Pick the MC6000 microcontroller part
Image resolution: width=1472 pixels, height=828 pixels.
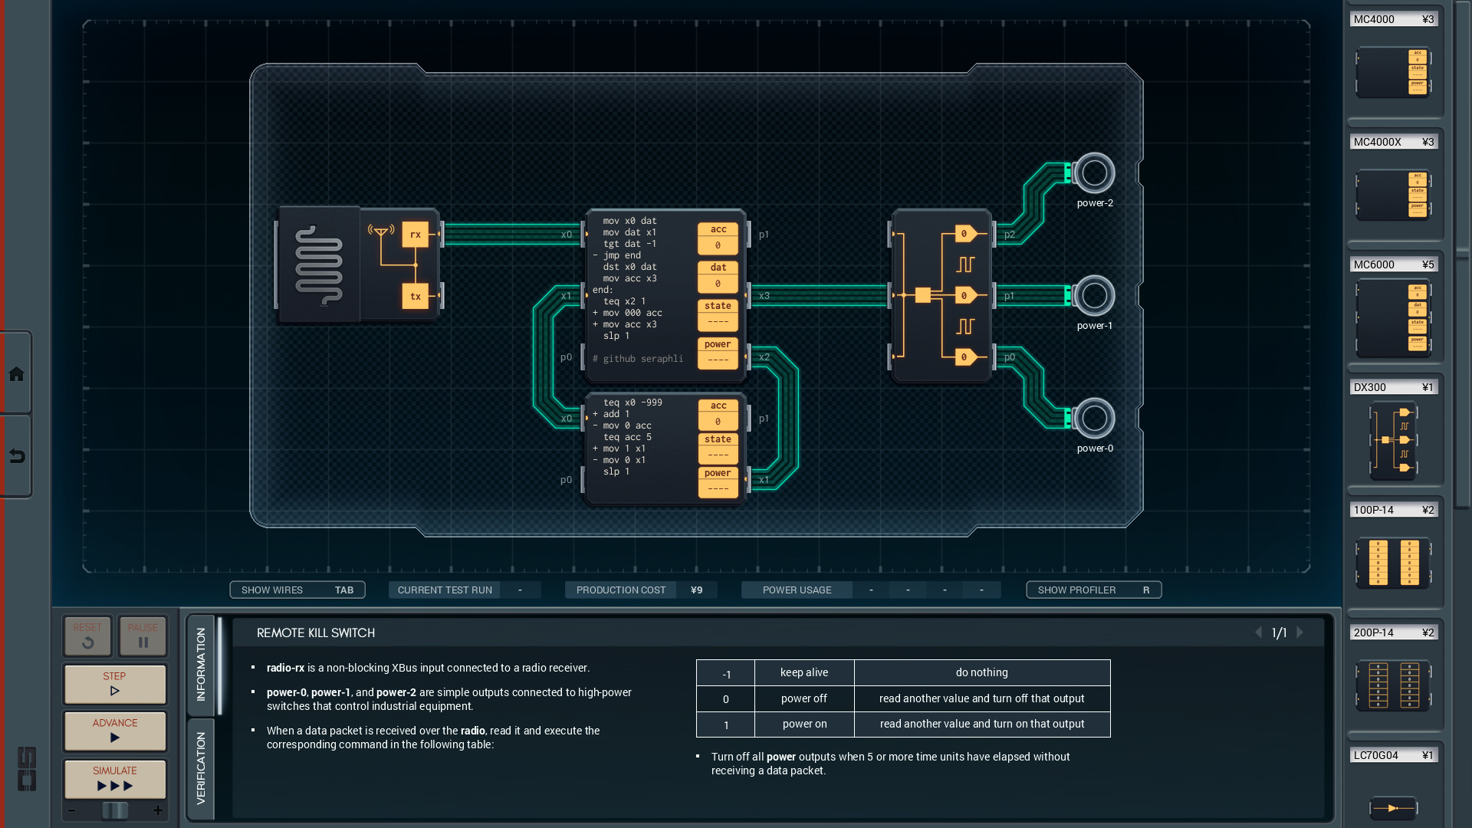click(x=1393, y=318)
